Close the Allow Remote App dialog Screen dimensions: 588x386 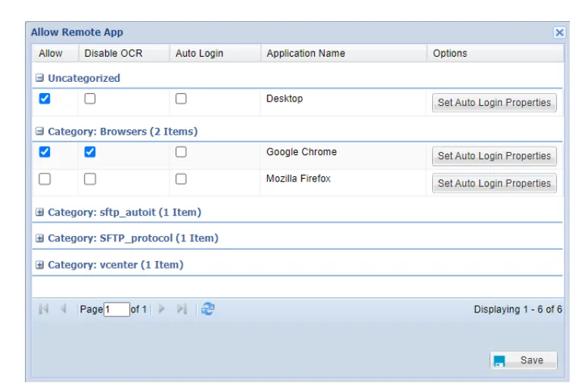(559, 33)
